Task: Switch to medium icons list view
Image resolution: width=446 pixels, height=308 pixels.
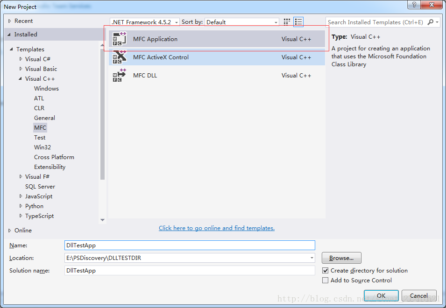Action: coord(298,22)
